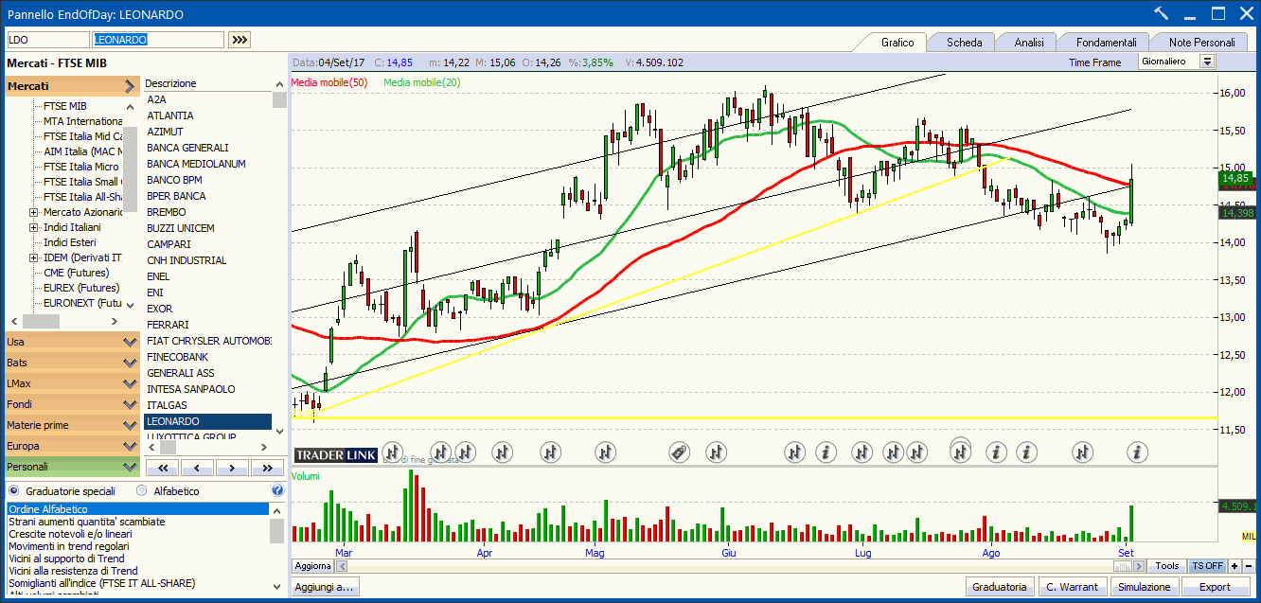Expand the IDEM derivati tree node
1261x603 pixels.
(x=34, y=257)
